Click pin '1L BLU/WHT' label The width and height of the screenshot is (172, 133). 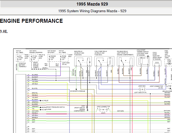click(33, 100)
